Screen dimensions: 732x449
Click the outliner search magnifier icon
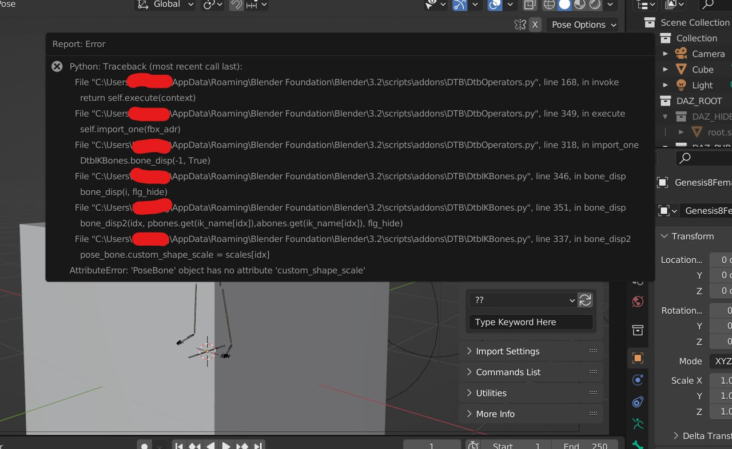point(685,158)
